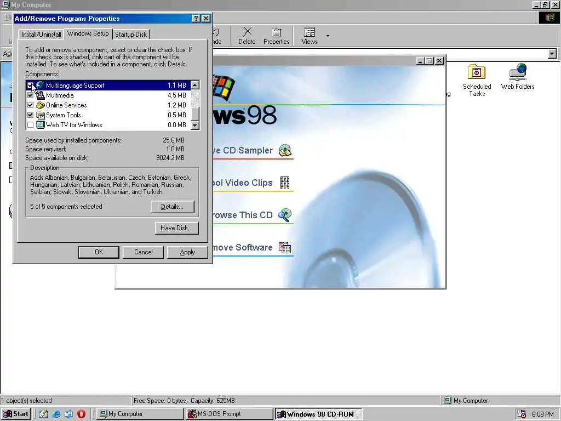561x421 pixels.
Task: Apply the component changes
Action: [187, 252]
